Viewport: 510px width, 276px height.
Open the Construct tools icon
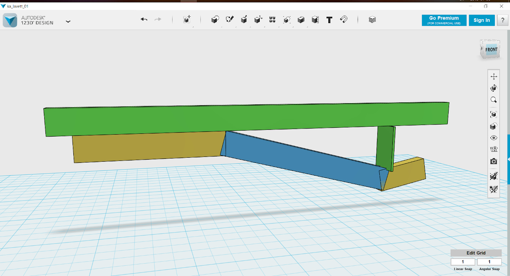coord(244,20)
